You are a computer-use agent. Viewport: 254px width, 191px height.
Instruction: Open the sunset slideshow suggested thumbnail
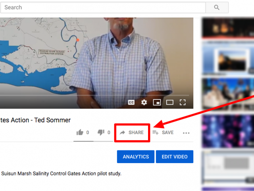click(x=228, y=58)
